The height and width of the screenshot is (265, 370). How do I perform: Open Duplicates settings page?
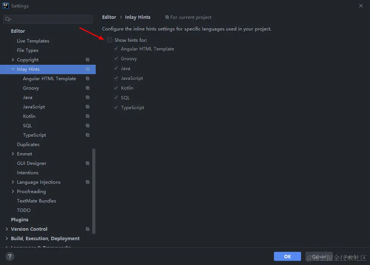click(x=28, y=145)
